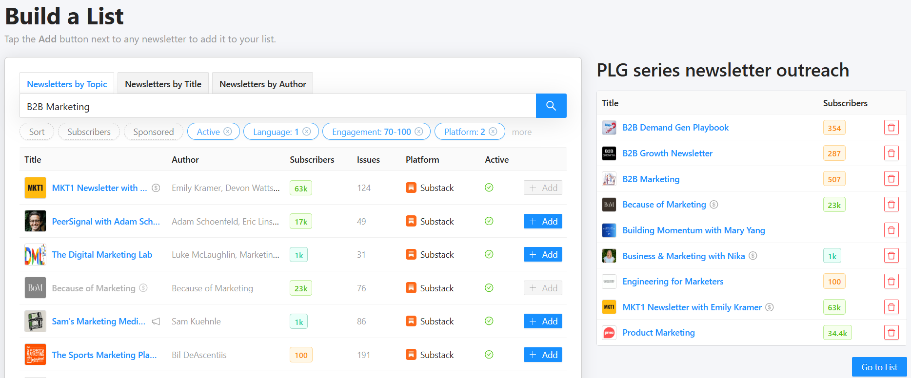
Task: Click the MKT1 Newsletter logo thumbnail in results
Action: pos(35,188)
